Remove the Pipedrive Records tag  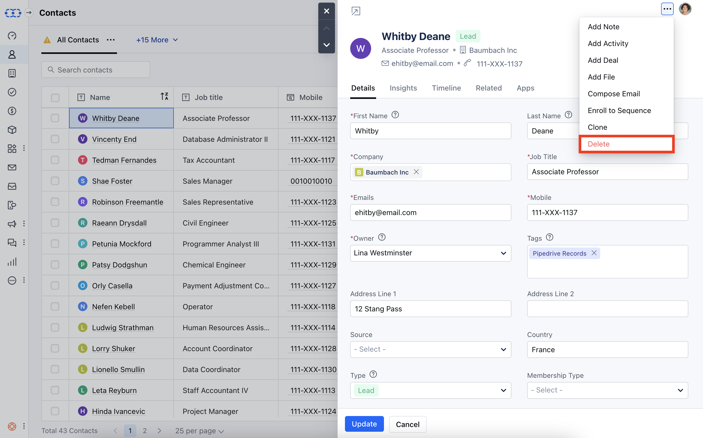(x=594, y=253)
